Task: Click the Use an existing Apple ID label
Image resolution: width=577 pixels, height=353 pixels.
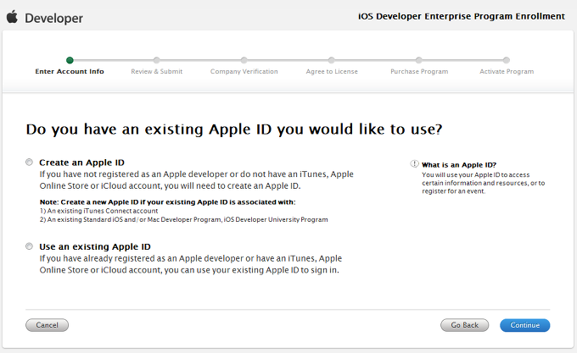Action: (95, 246)
